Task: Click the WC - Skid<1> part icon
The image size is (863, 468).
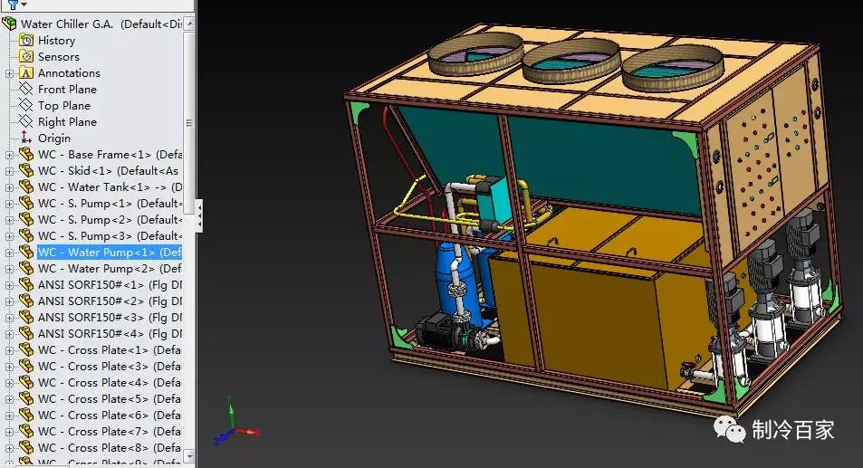Action: coord(26,171)
